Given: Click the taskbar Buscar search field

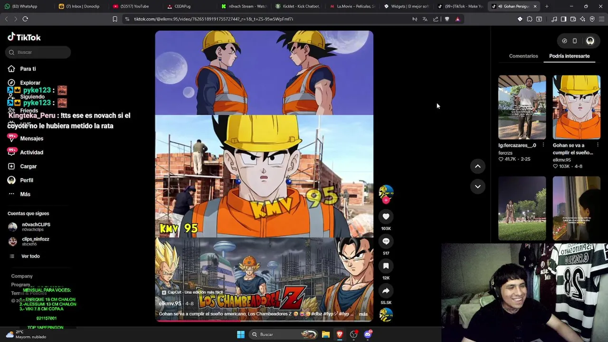Looking at the screenshot, I should click(284, 334).
